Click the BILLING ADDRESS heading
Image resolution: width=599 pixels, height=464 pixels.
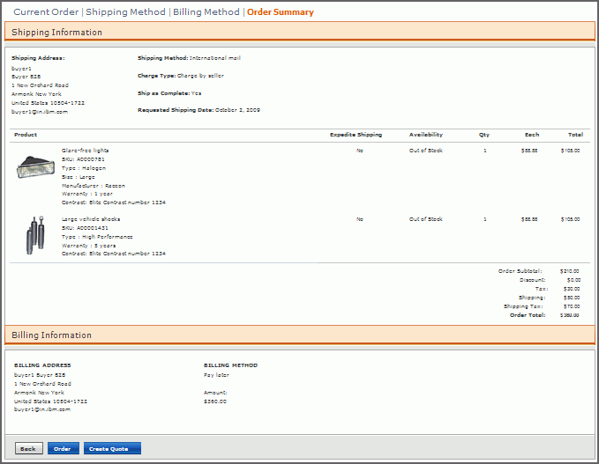[x=42, y=365]
